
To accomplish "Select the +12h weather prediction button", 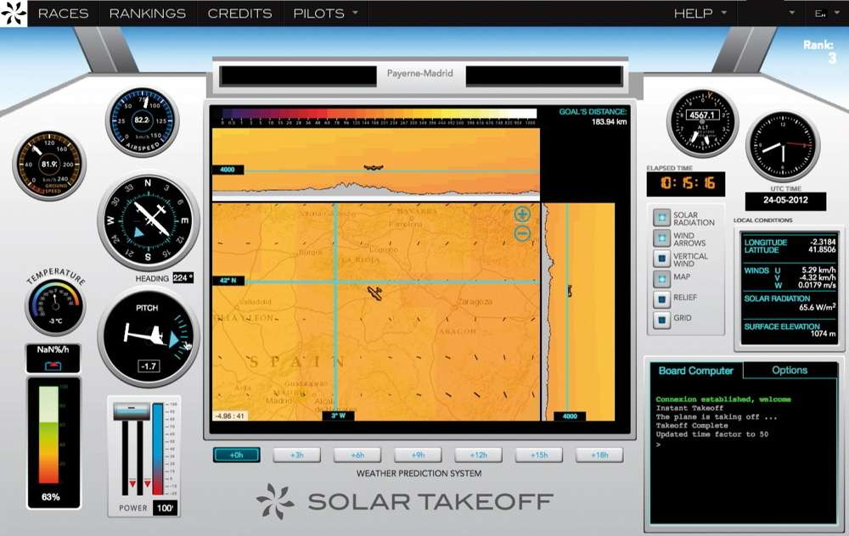I will pos(478,455).
